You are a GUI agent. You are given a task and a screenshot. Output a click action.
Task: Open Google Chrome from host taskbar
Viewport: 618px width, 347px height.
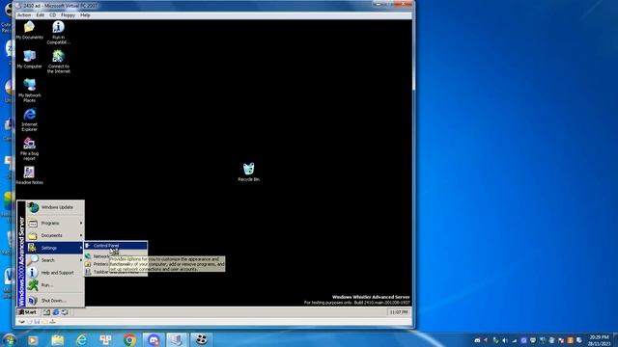129,340
